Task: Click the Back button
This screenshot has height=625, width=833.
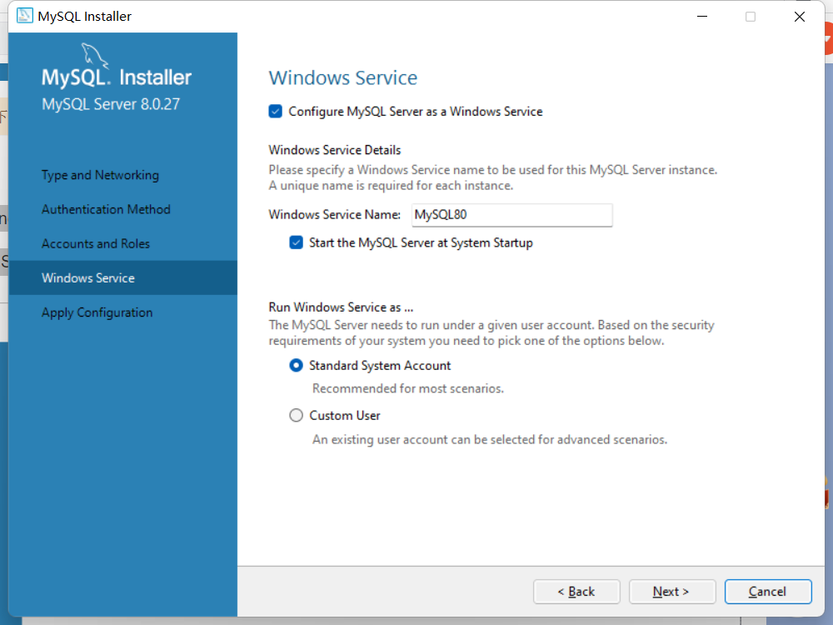Action: pyautogui.click(x=576, y=592)
